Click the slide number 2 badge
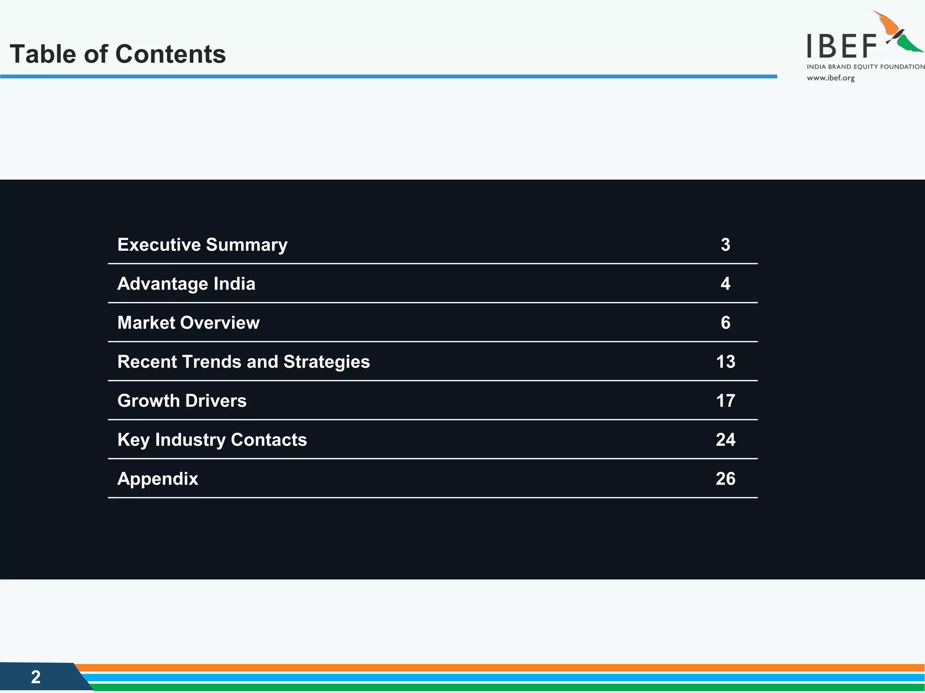Image resolution: width=925 pixels, height=693 pixels. [36, 677]
